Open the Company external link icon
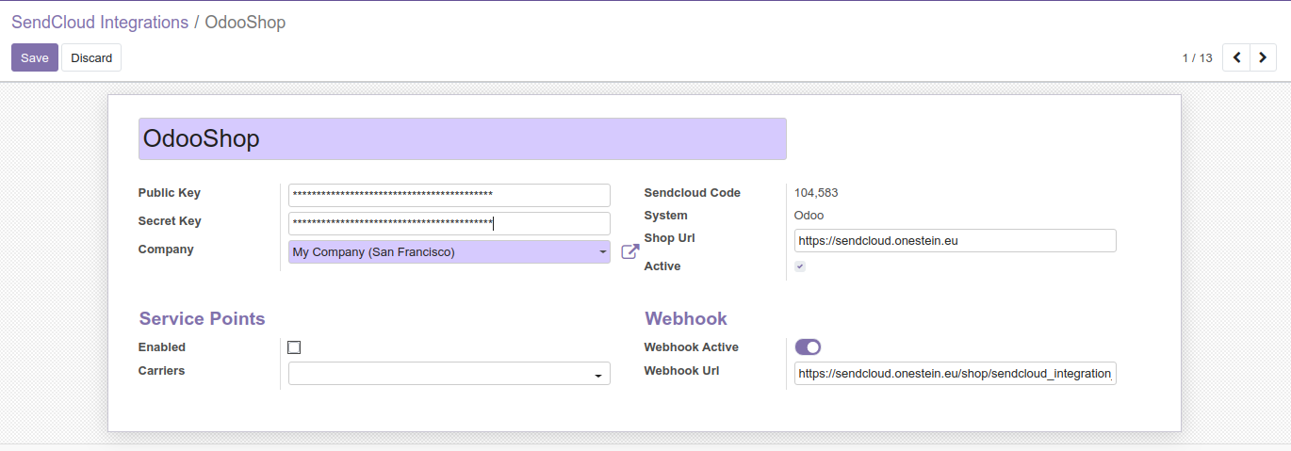The height and width of the screenshot is (451, 1291). [630, 252]
